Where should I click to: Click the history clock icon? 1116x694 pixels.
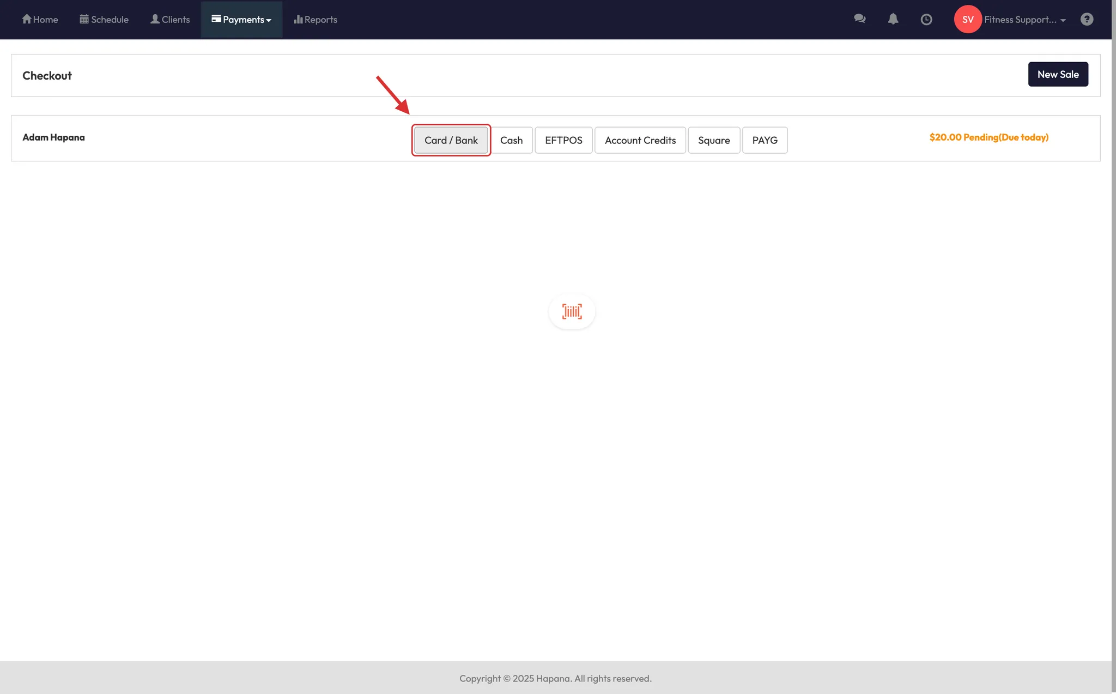pos(926,19)
